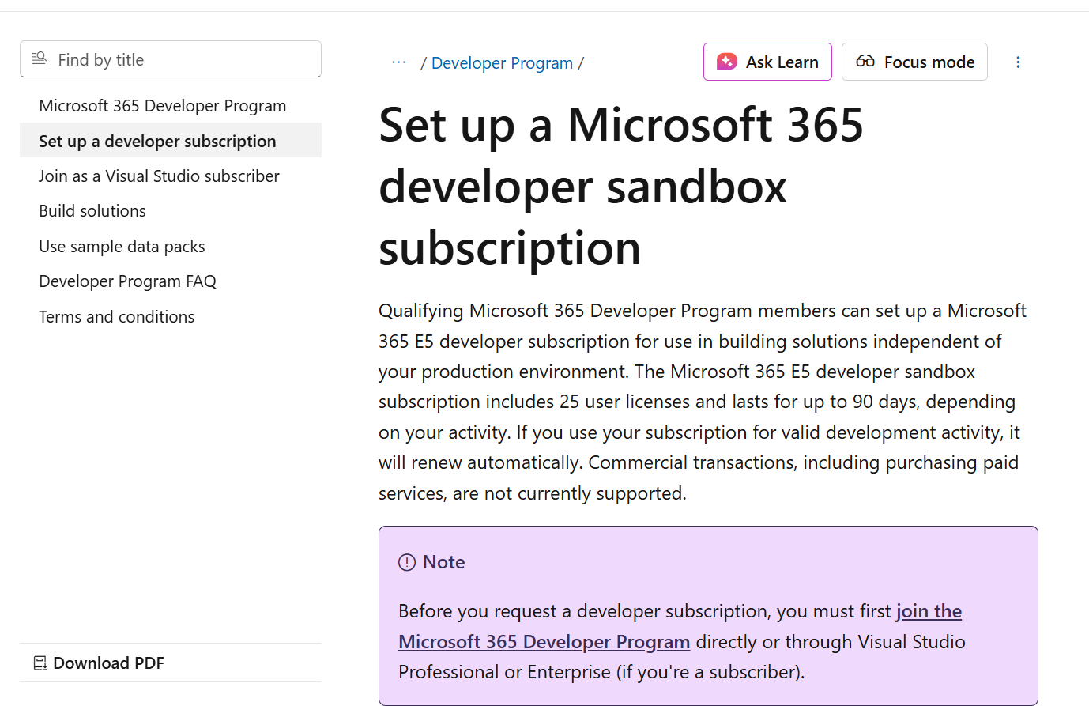Click Download PDF button
This screenshot has height=706, width=1089.
click(x=99, y=663)
